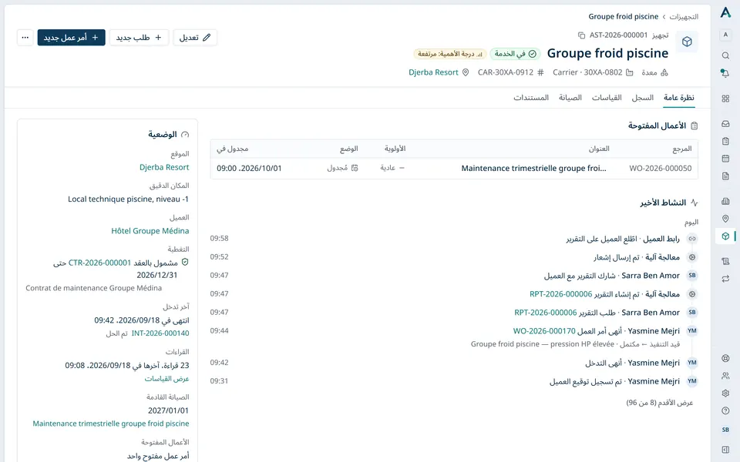Image resolution: width=740 pixels, height=462 pixels.
Task: Open the active equipment cube icon
Action: click(x=725, y=236)
